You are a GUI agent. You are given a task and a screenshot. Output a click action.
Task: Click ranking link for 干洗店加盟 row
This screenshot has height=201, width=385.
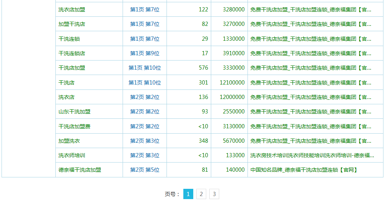coord(145,68)
